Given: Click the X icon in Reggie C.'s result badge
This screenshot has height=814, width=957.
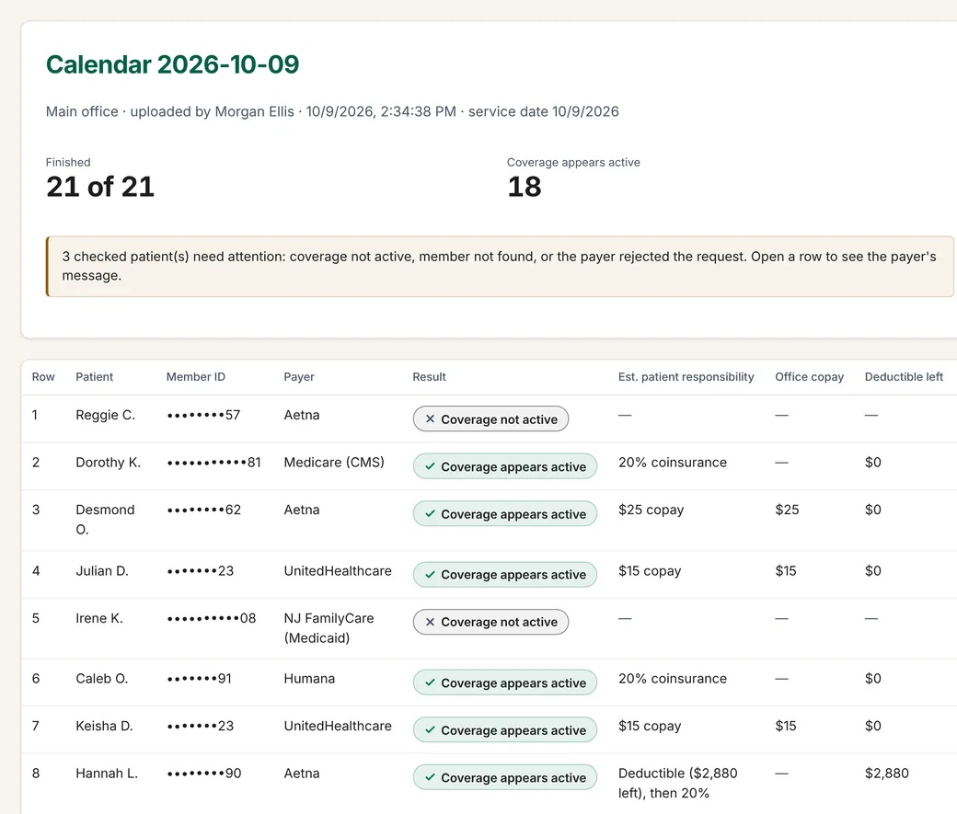Looking at the screenshot, I should coord(431,419).
